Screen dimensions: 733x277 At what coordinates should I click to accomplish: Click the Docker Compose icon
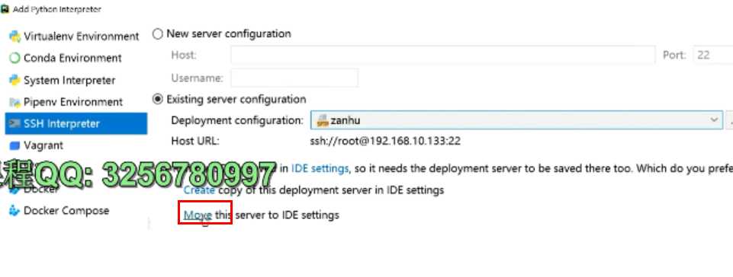pos(15,211)
